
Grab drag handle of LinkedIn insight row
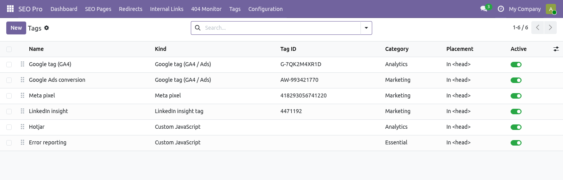pos(22,111)
